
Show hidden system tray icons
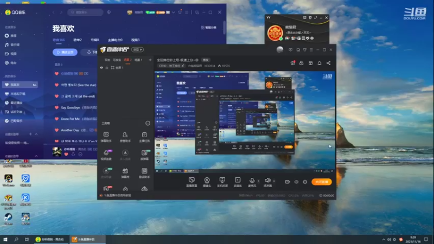tap(384, 239)
